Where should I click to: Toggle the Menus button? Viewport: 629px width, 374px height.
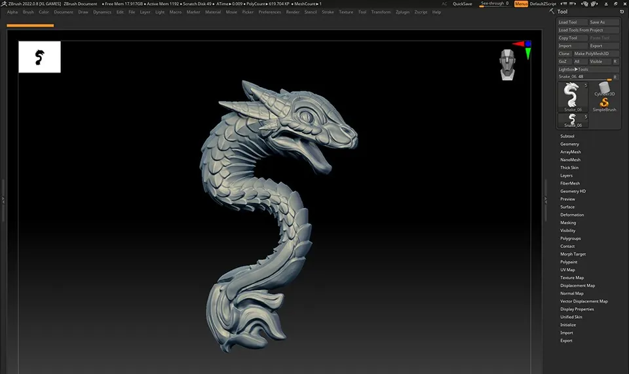click(521, 4)
